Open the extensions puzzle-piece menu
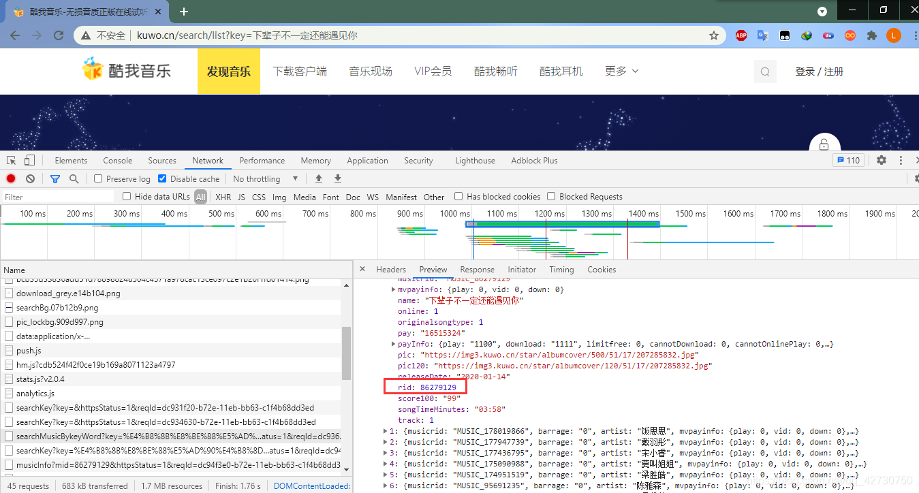Image resolution: width=919 pixels, height=493 pixels. (871, 35)
